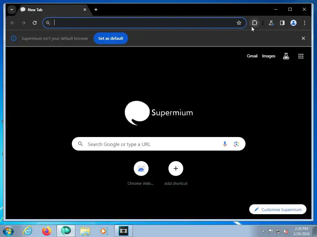The width and height of the screenshot is (317, 237).
Task: Click the muted volume tray icon
Action: [x=286, y=231]
